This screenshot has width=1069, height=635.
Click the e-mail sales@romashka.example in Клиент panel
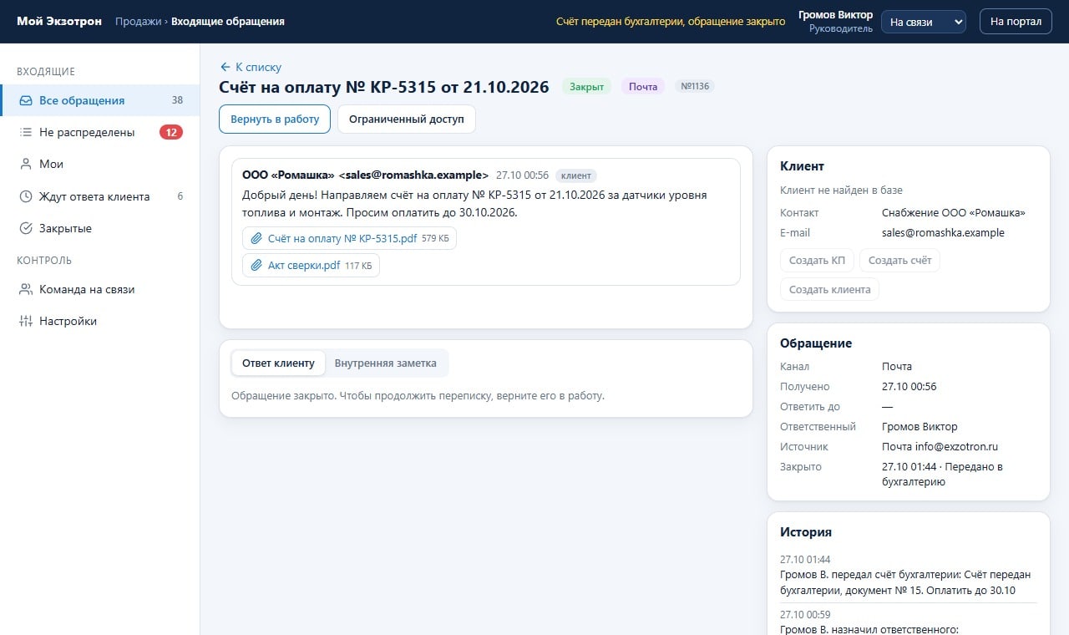(x=943, y=233)
